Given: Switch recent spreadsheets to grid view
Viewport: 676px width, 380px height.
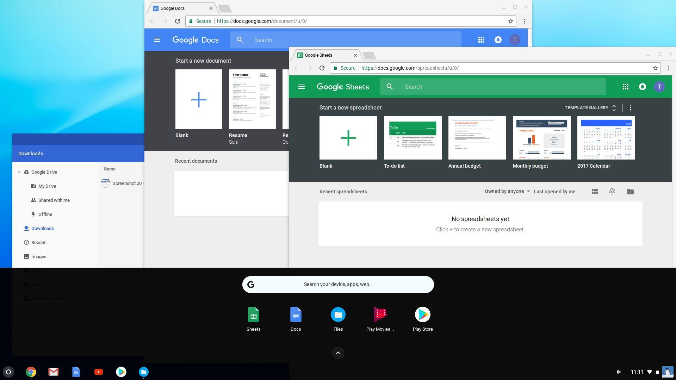Looking at the screenshot, I should (595, 192).
